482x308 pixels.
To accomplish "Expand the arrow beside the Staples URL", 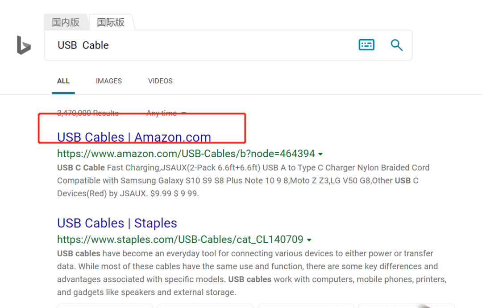I will click(308, 240).
